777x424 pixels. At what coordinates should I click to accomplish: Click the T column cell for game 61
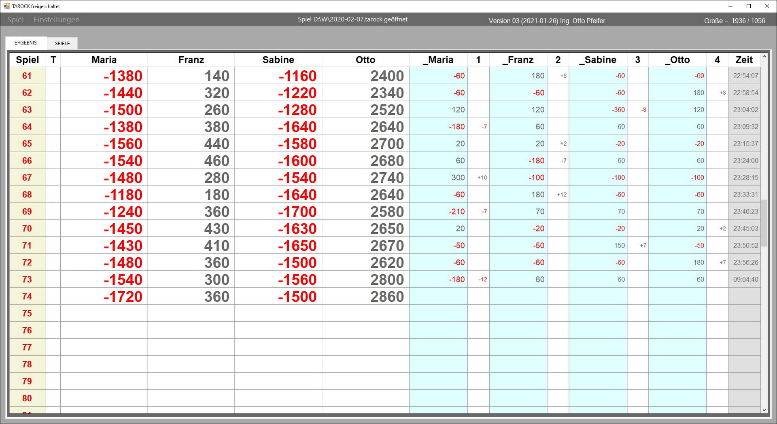(x=53, y=76)
